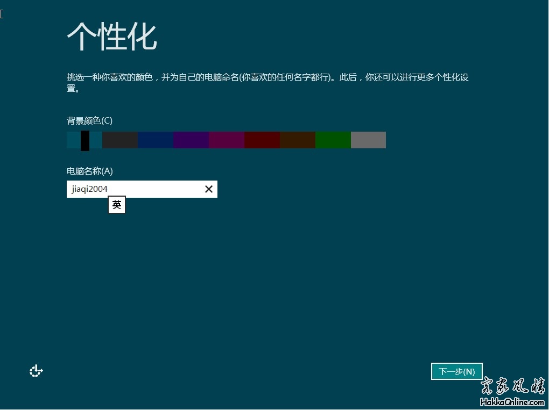Viewport: 549px width, 410px height.
Task: Select the green background color
Action: 333,140
